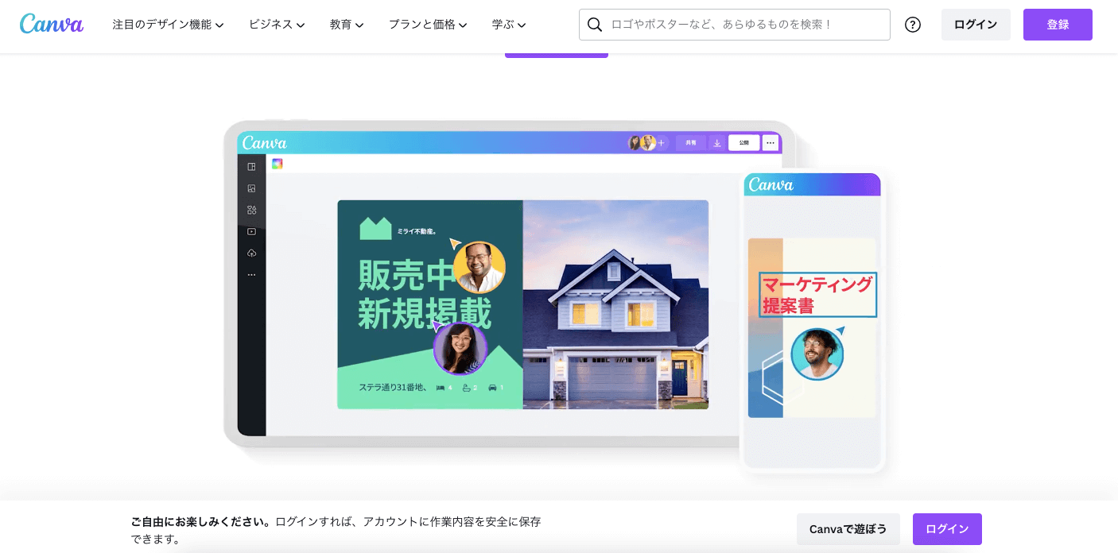The width and height of the screenshot is (1118, 553).
Task: Open the 教育 menu
Action: pyautogui.click(x=347, y=25)
